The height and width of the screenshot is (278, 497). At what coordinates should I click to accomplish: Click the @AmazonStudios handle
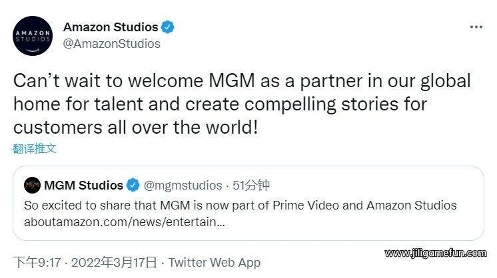coord(111,43)
